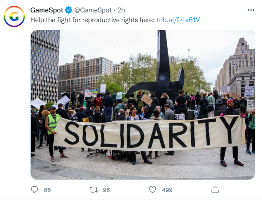The width and height of the screenshot is (262, 204).
Task: Retweet using the arrows icon
Action: click(93, 190)
